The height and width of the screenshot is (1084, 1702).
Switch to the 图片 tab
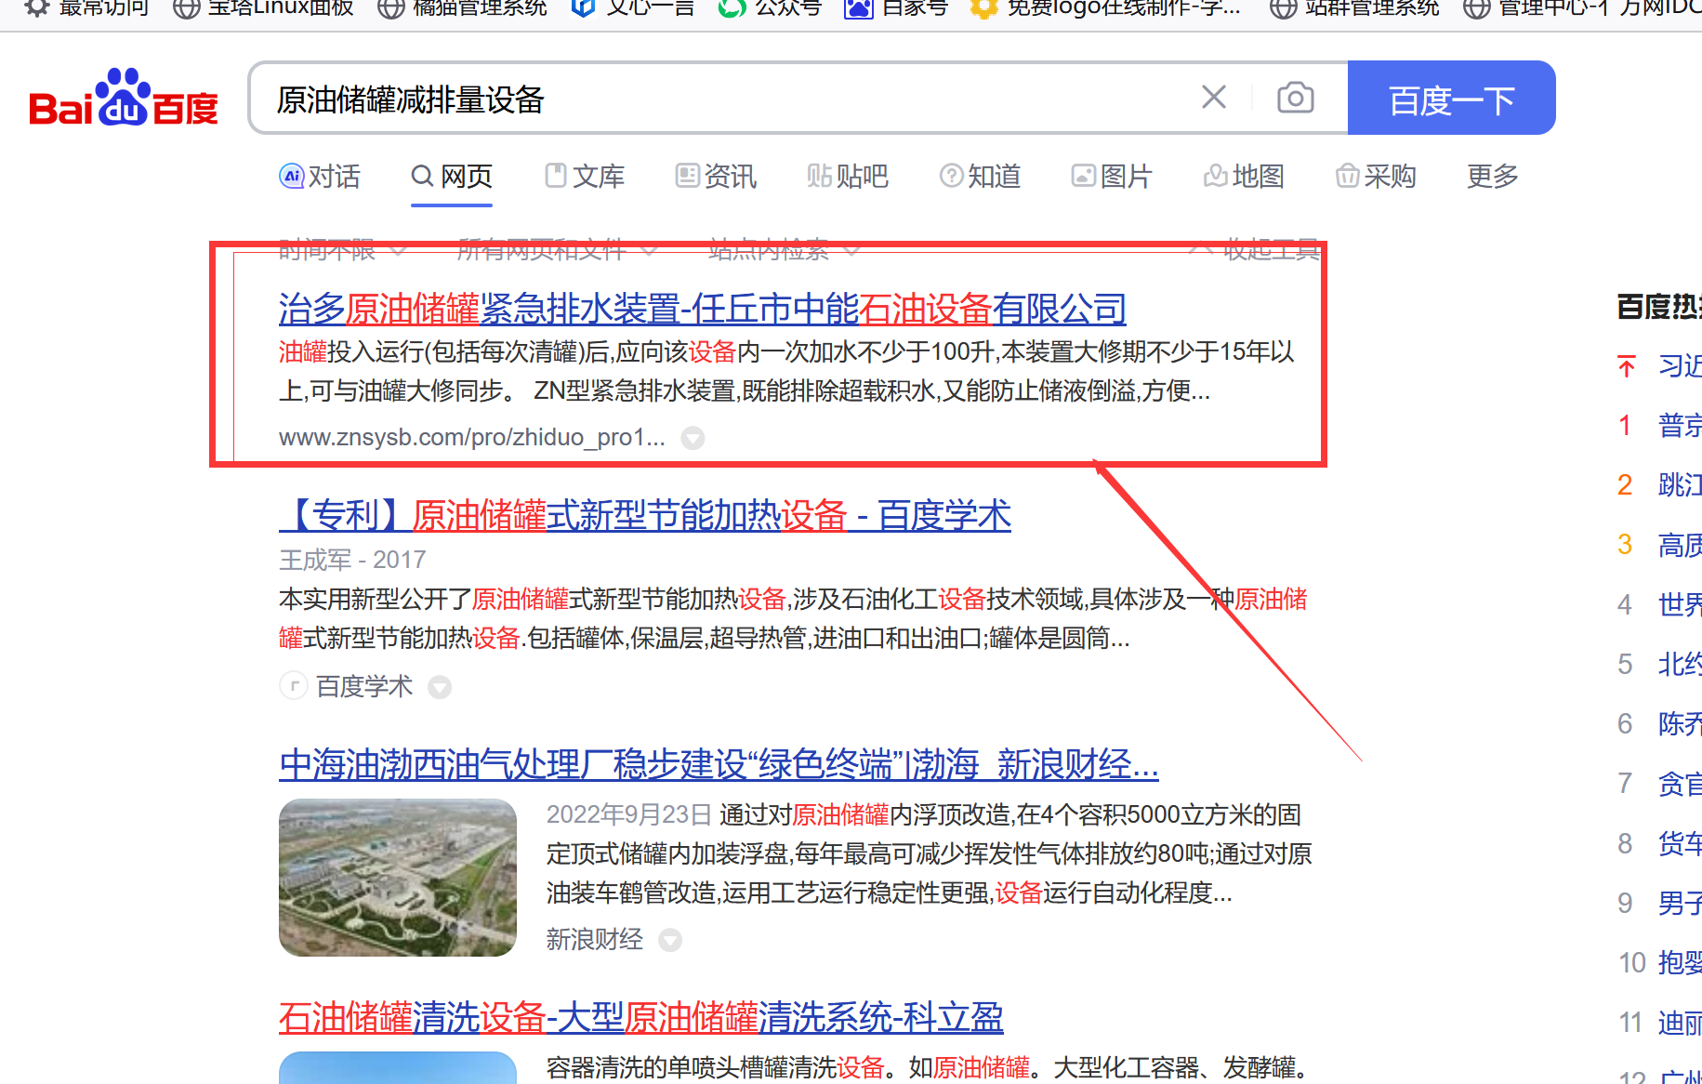point(1111,176)
